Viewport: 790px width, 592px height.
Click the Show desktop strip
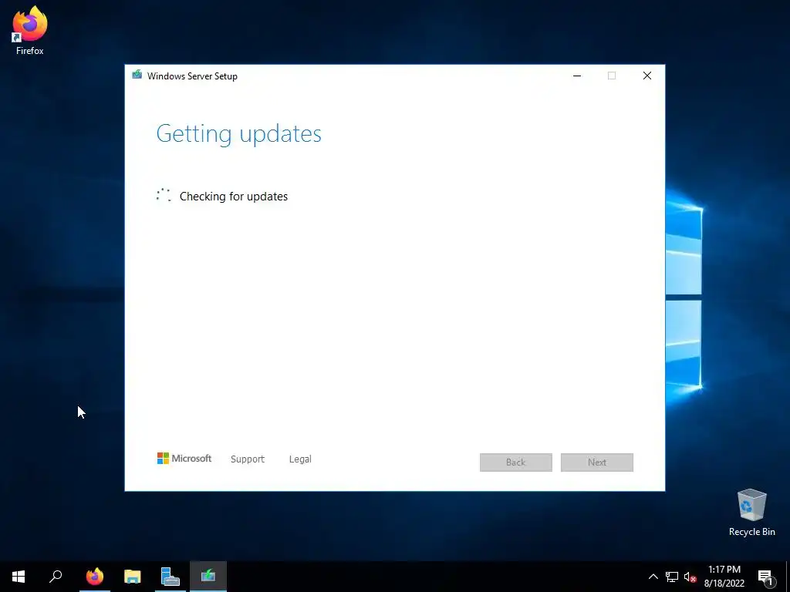(x=788, y=577)
